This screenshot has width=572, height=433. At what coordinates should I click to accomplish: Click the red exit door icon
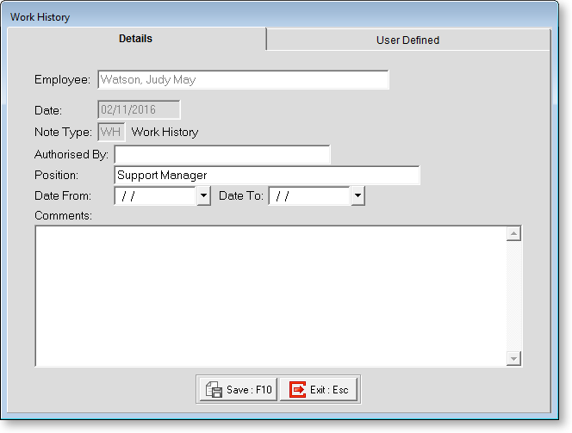pyautogui.click(x=297, y=390)
